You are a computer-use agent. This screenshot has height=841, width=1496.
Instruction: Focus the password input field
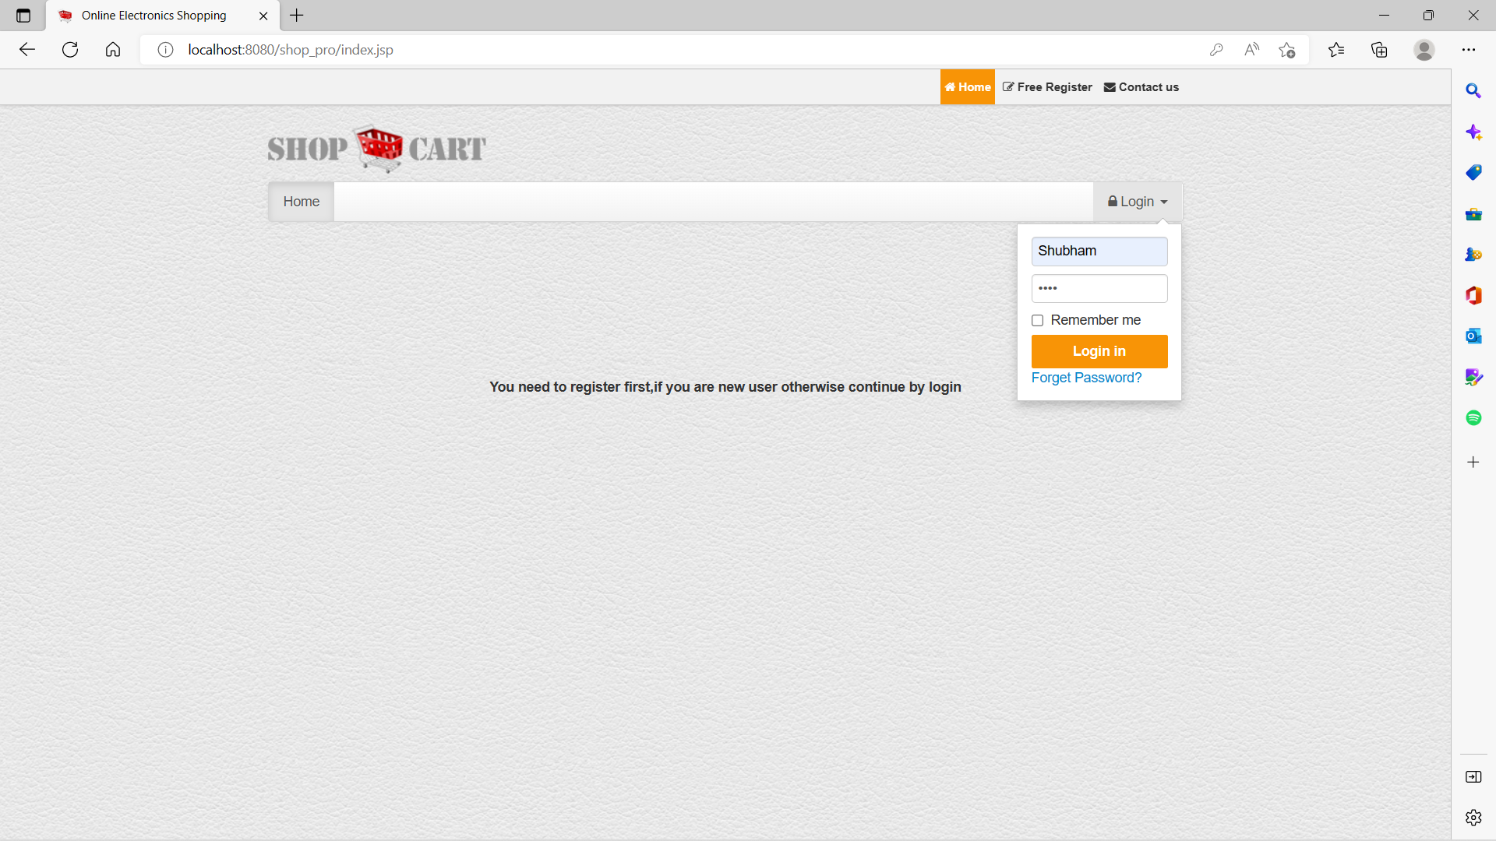1099,289
